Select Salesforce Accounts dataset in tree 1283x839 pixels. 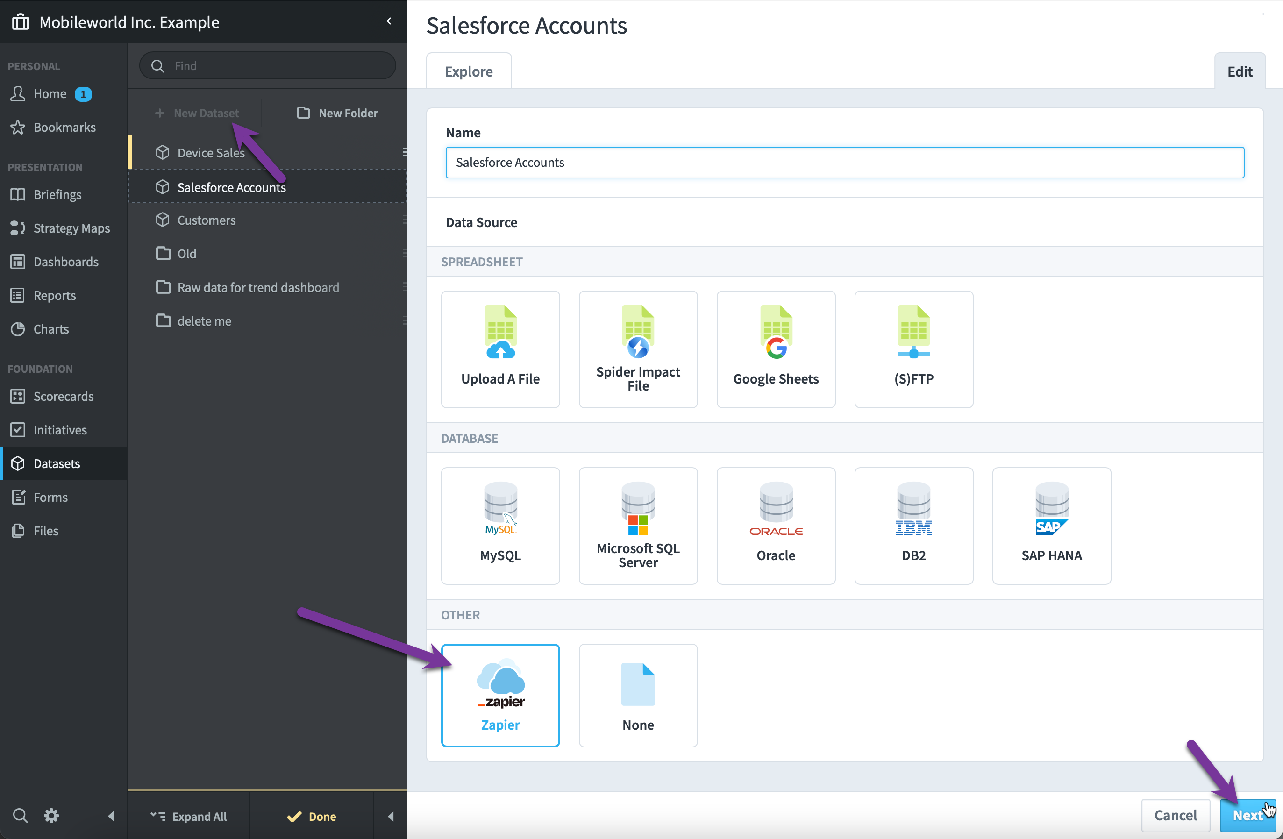pos(267,187)
